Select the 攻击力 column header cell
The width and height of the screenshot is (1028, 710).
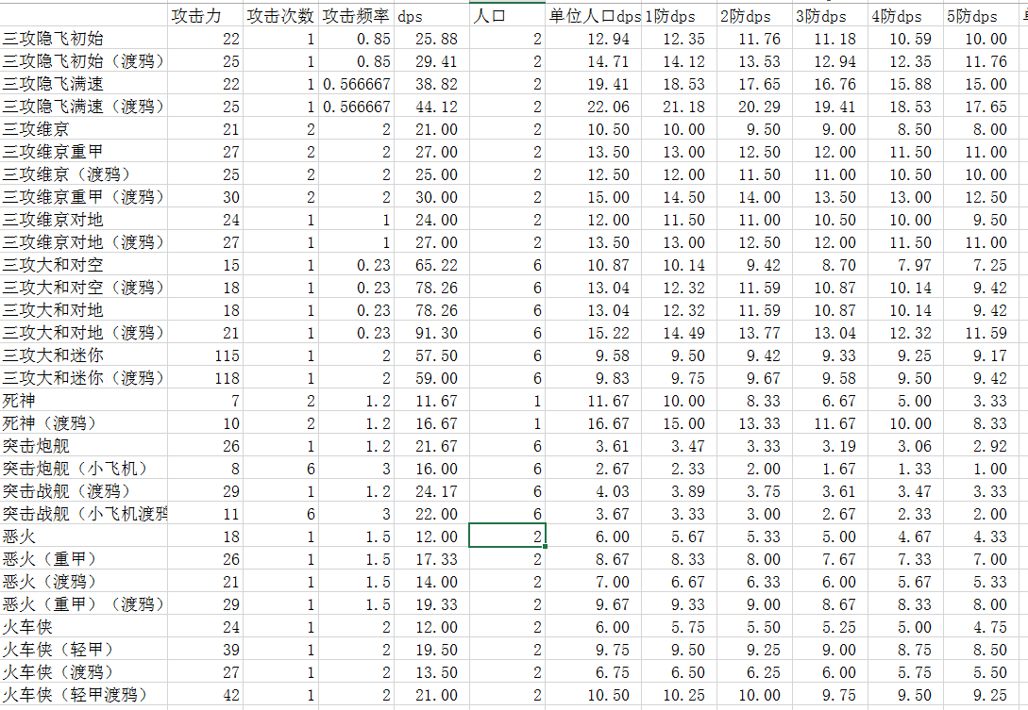[205, 16]
